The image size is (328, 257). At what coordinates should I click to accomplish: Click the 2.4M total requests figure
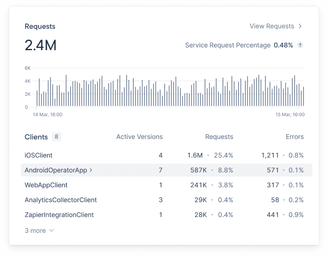click(x=41, y=45)
